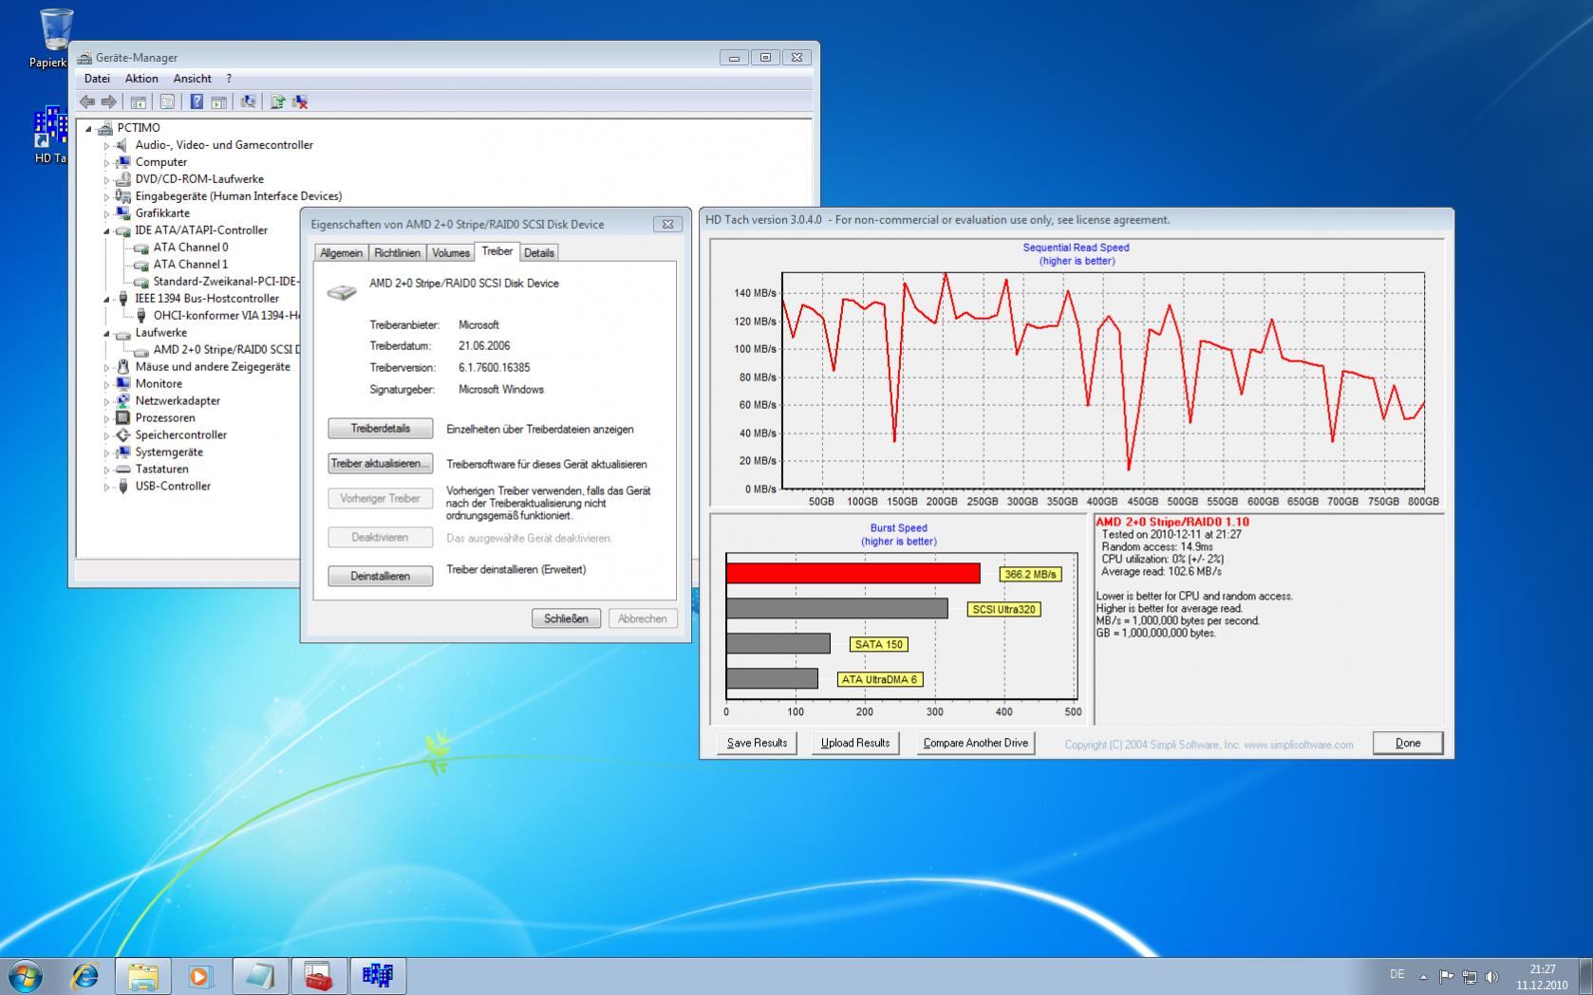Image resolution: width=1593 pixels, height=995 pixels.
Task: Toggle the console tree pane toolbar icon
Action: (139, 101)
